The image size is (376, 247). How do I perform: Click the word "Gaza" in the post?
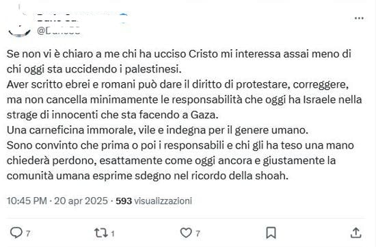coord(204,115)
